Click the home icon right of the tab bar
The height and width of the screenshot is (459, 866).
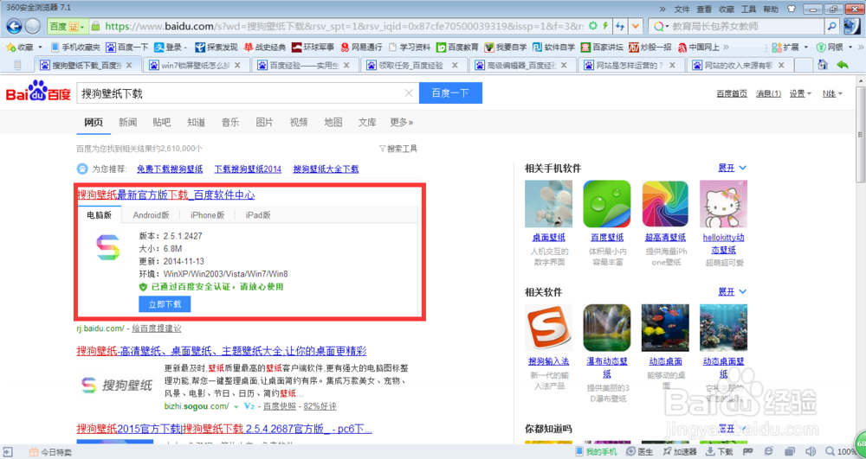(x=823, y=65)
